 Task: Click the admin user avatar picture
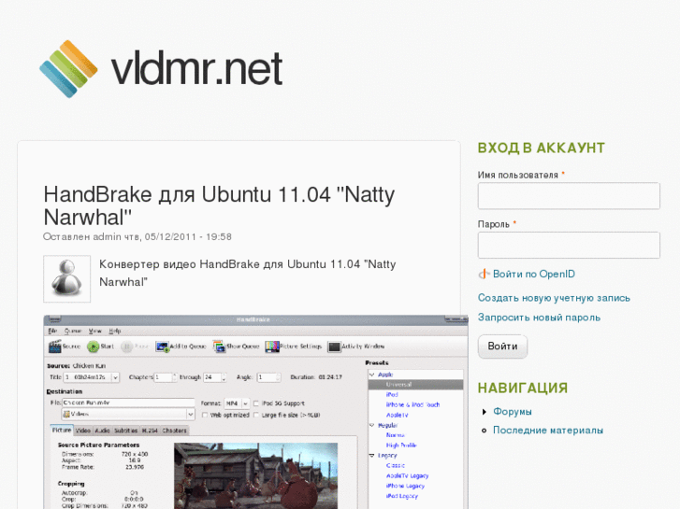point(66,278)
